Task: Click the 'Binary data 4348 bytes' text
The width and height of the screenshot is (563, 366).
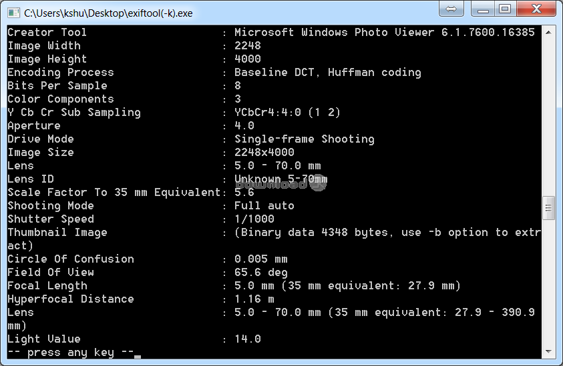Action: (314, 232)
